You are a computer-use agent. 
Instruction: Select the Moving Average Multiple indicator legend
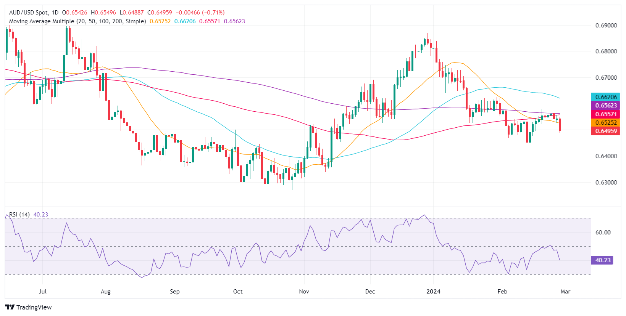coord(77,21)
